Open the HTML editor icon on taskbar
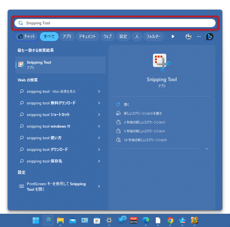230x227 pixels. pyautogui.click(x=195, y=220)
